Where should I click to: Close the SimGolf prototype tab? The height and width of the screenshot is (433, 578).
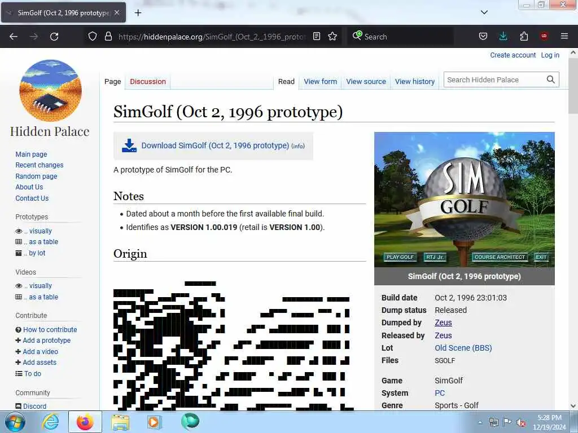[x=117, y=12]
